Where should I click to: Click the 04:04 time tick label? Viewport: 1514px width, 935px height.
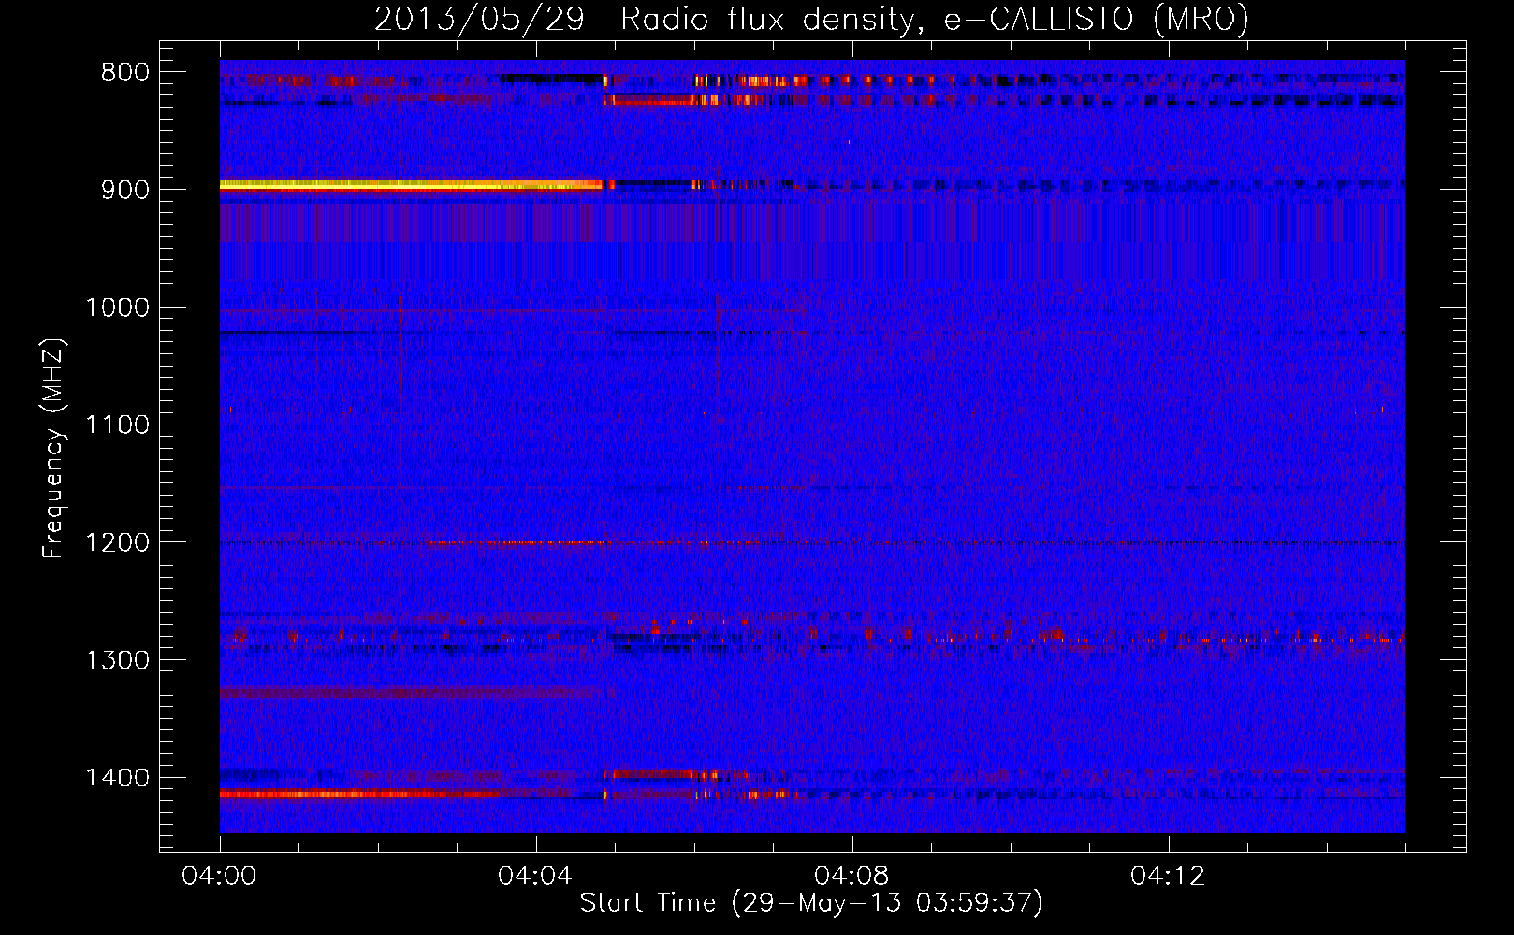(x=535, y=876)
